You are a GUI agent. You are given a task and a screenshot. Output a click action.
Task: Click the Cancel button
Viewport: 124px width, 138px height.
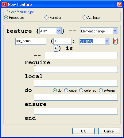coord(109,131)
